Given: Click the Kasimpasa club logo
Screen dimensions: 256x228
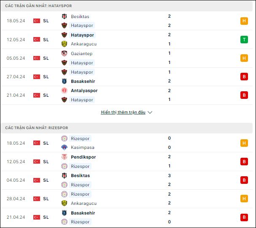Looking at the screenshot, I should pyautogui.click(x=65, y=147).
